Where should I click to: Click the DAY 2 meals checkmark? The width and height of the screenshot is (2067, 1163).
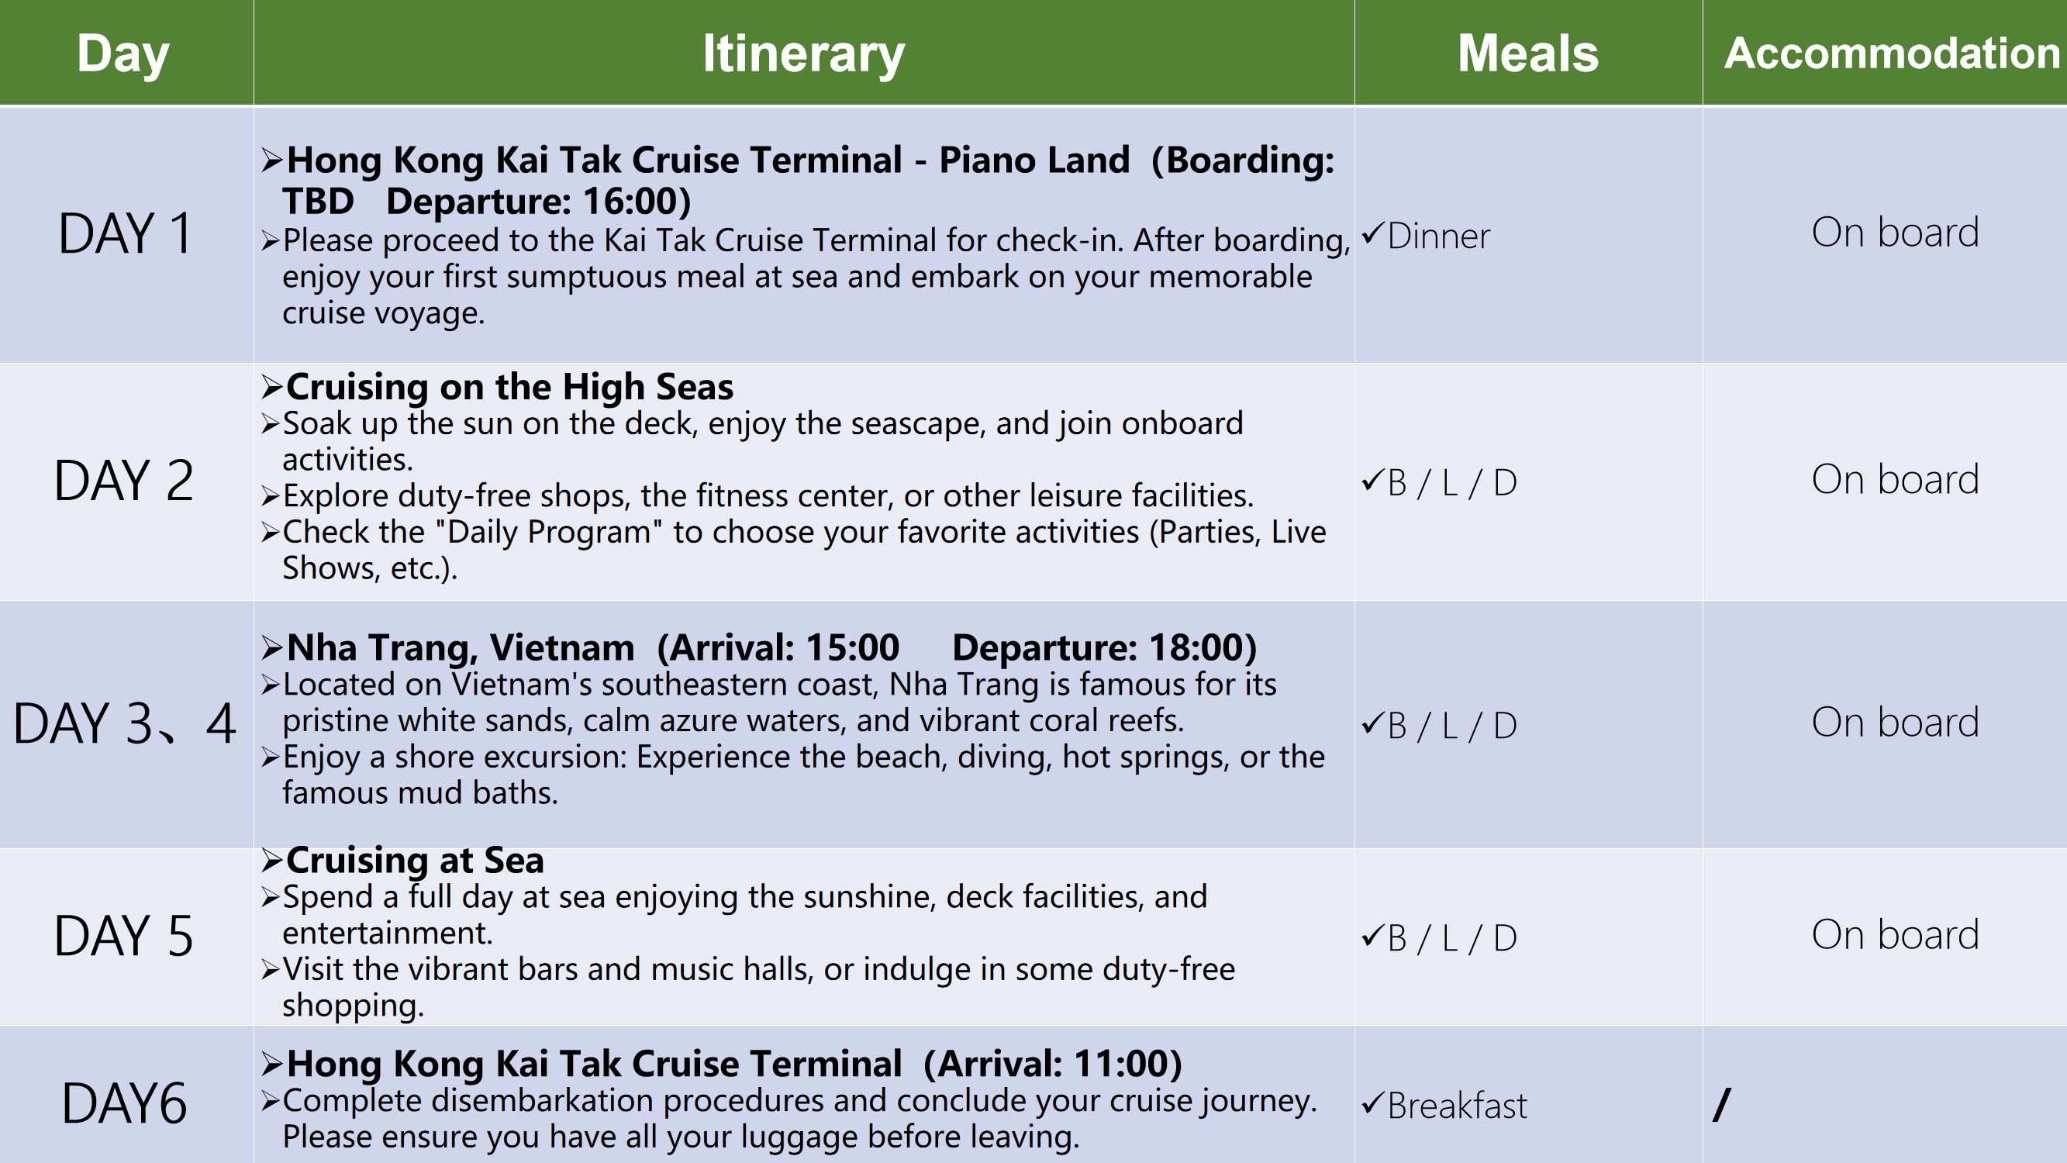pos(1373,481)
